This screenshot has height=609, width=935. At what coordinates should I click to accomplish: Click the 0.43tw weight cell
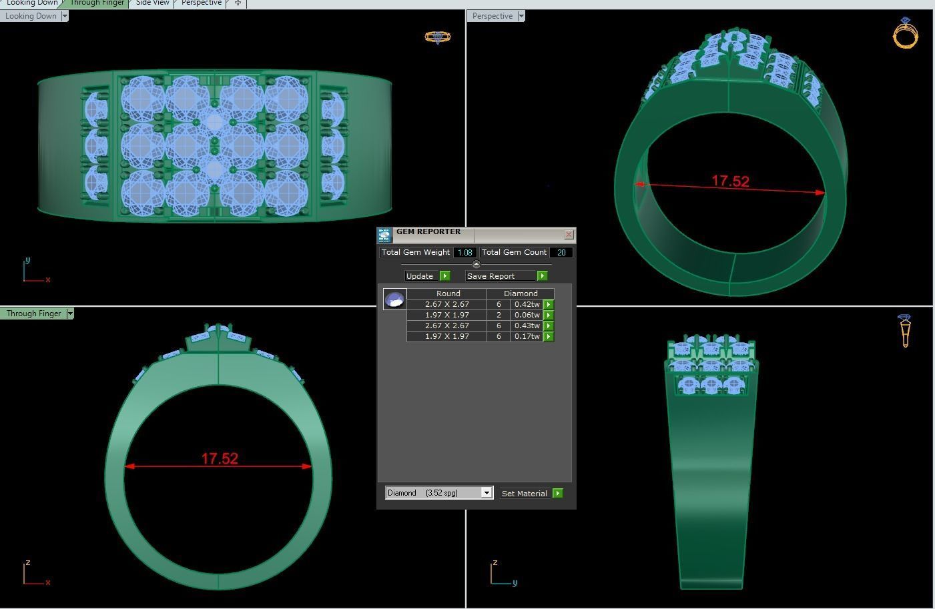point(527,326)
